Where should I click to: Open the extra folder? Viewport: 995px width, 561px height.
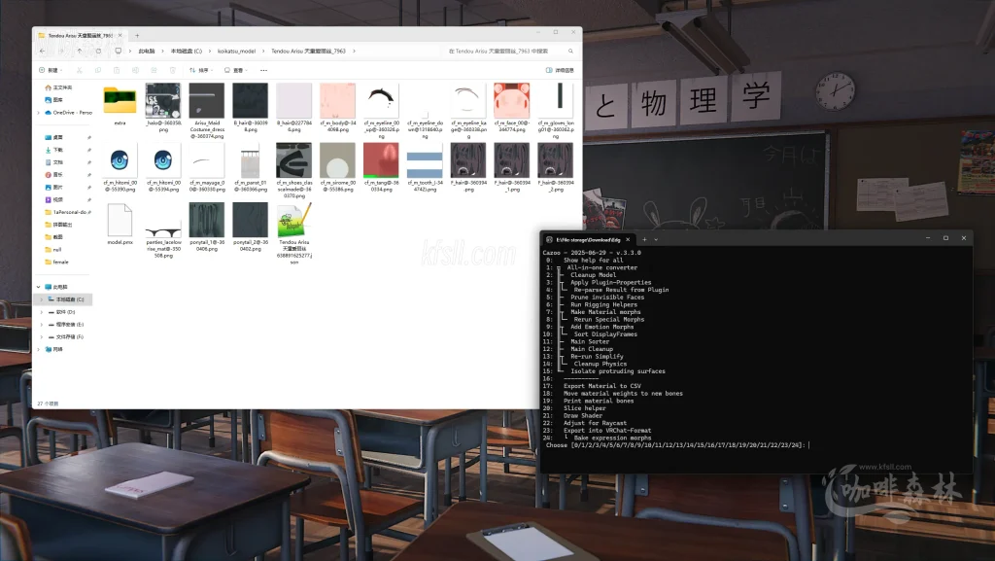pos(120,104)
